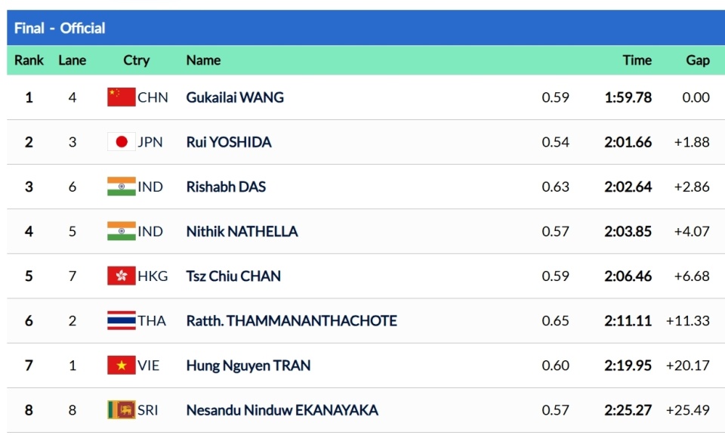Open Rui YOSHIDA's name link
Image resolution: width=725 pixels, height=435 pixels.
pos(229,142)
